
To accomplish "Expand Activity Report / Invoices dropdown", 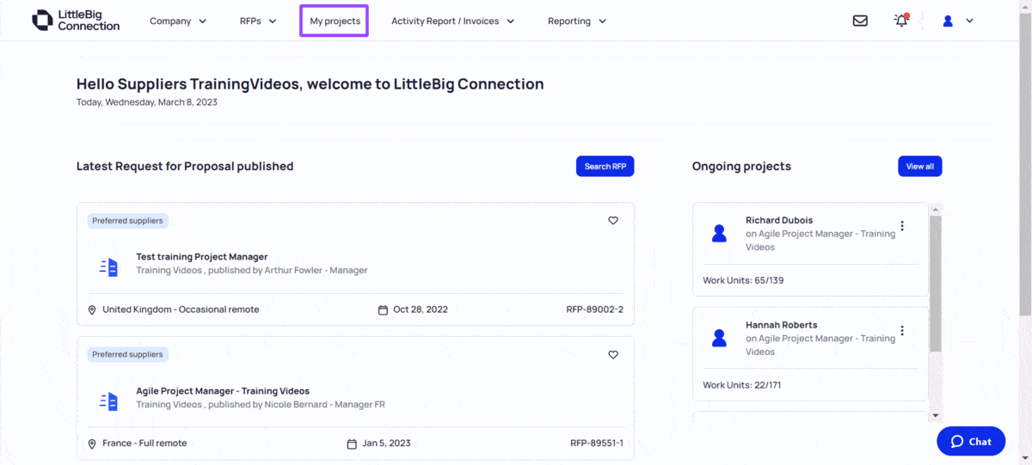I will (453, 21).
